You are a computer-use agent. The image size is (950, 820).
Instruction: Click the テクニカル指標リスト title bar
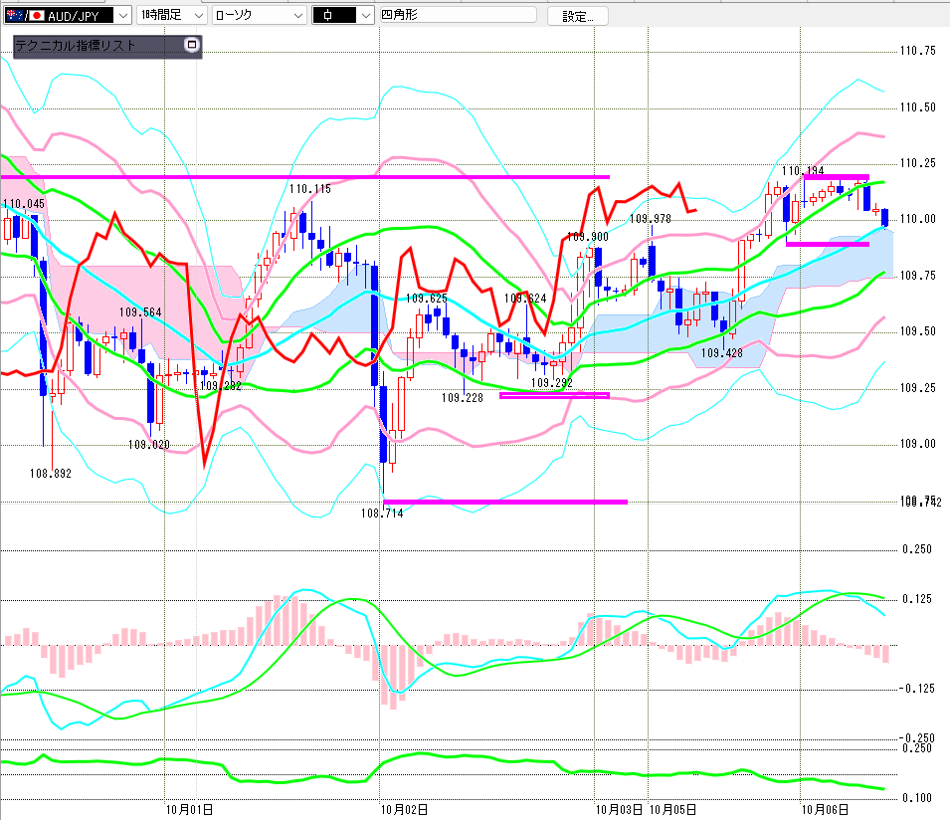tap(99, 46)
